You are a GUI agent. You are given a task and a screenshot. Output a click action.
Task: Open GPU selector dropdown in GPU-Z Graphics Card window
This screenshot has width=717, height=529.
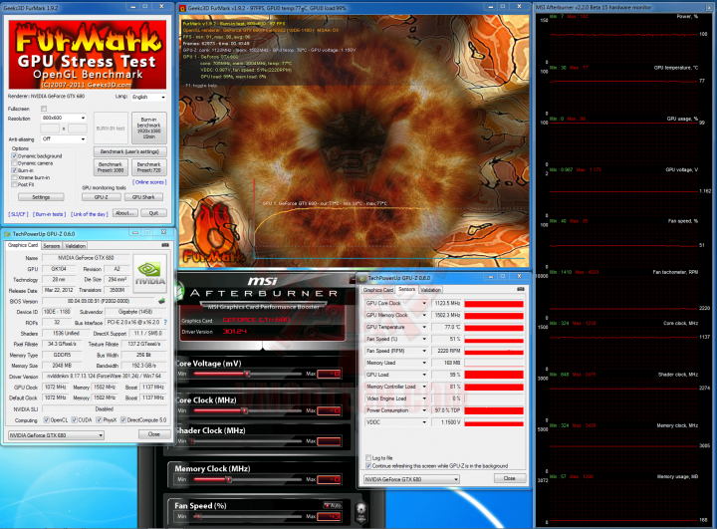pos(56,435)
